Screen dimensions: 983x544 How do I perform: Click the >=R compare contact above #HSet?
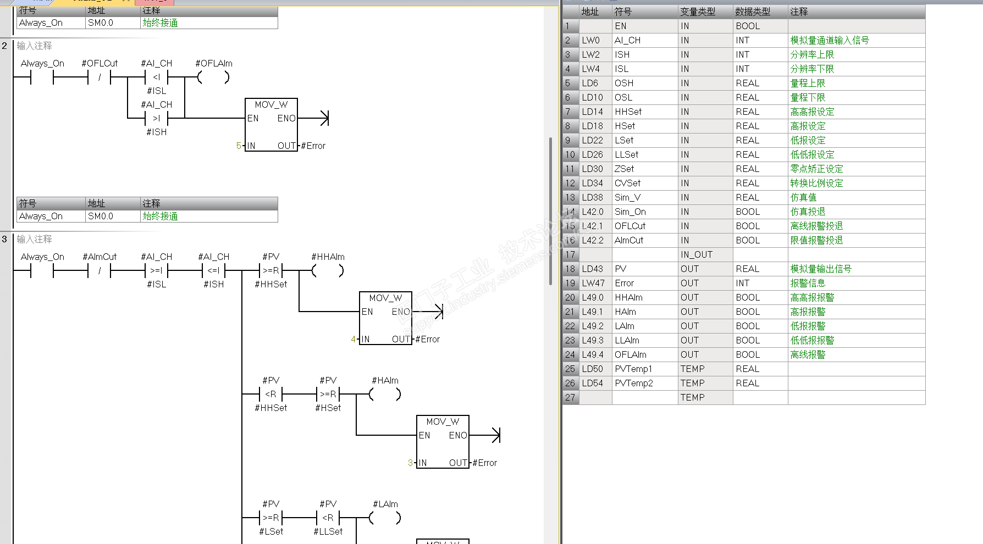(328, 395)
